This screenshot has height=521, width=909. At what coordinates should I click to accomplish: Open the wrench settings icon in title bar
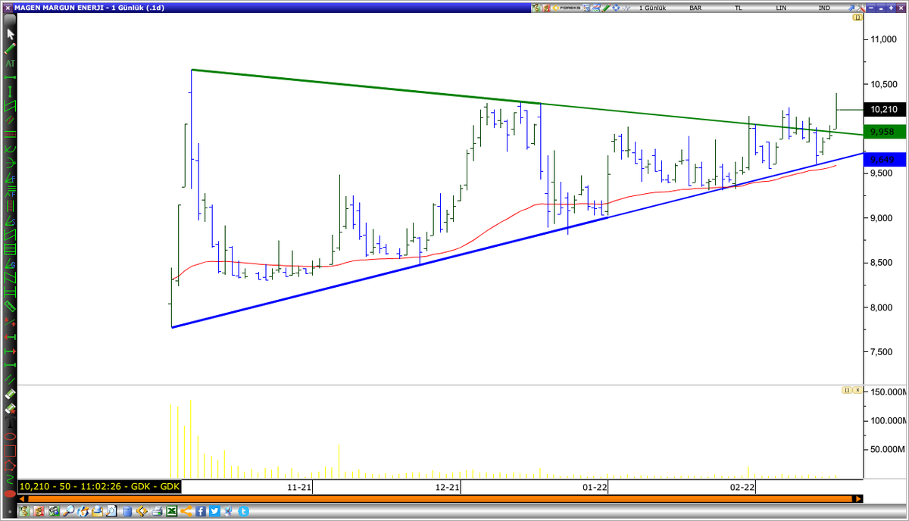click(860, 8)
